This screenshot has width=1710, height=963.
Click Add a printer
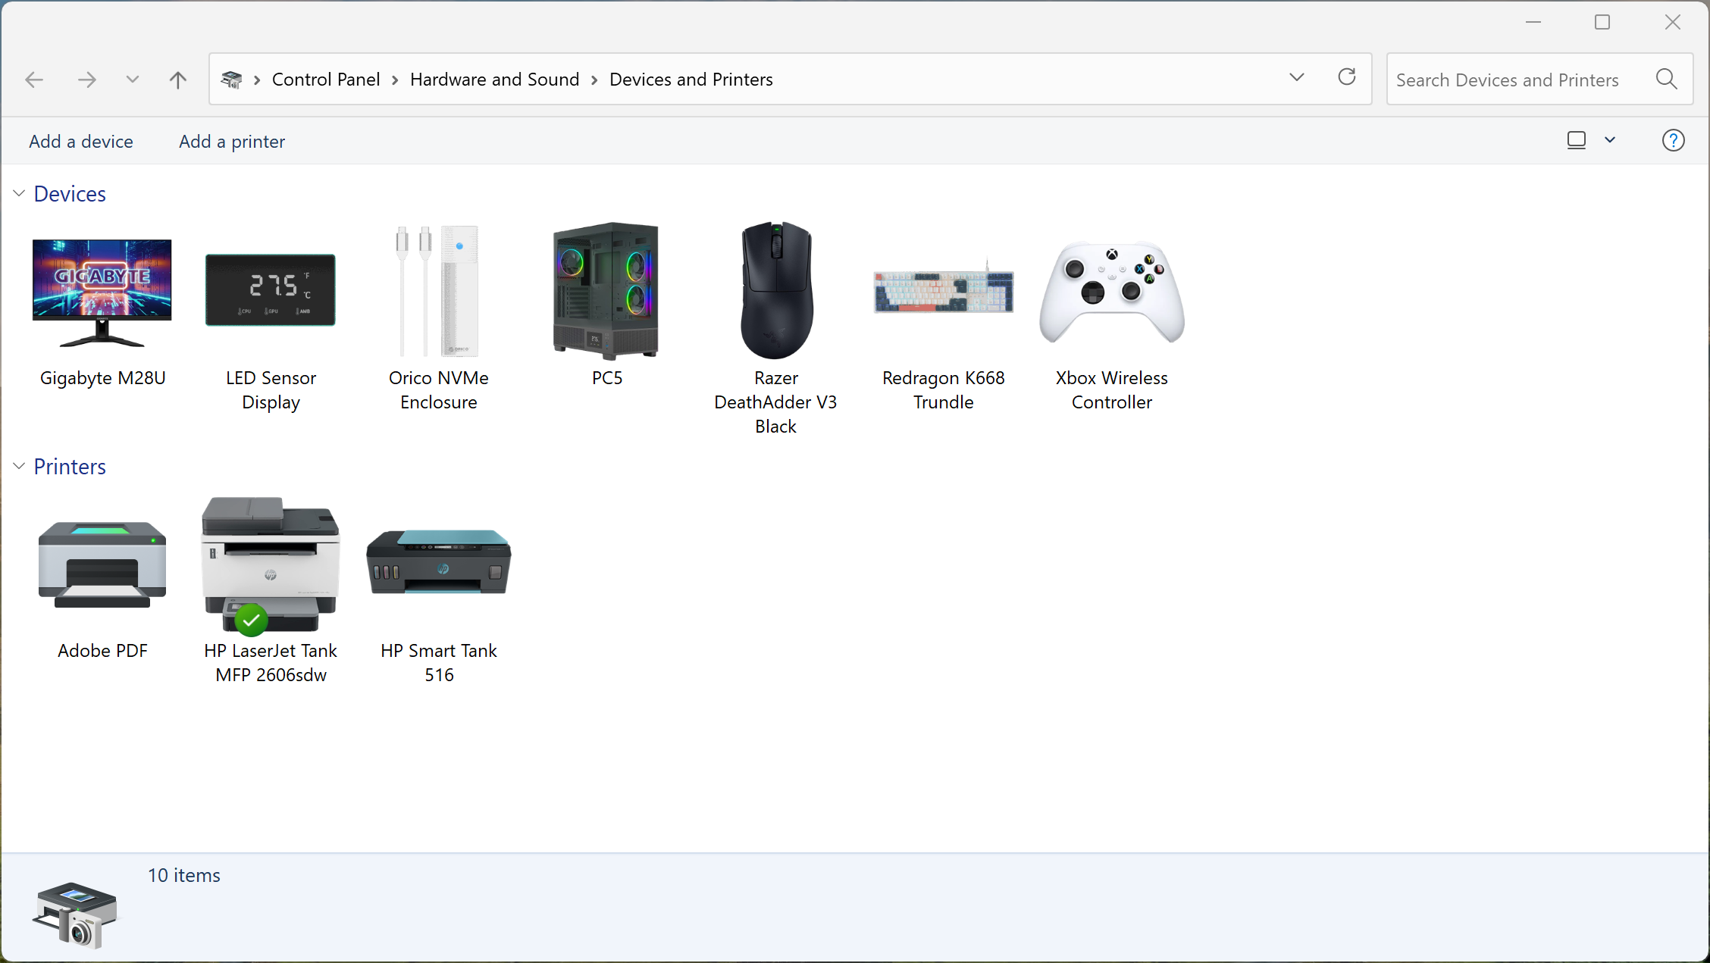tap(232, 142)
